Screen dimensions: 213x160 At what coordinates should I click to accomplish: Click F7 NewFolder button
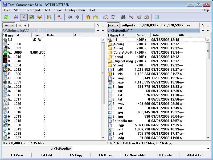pyautogui.click(x=135, y=155)
